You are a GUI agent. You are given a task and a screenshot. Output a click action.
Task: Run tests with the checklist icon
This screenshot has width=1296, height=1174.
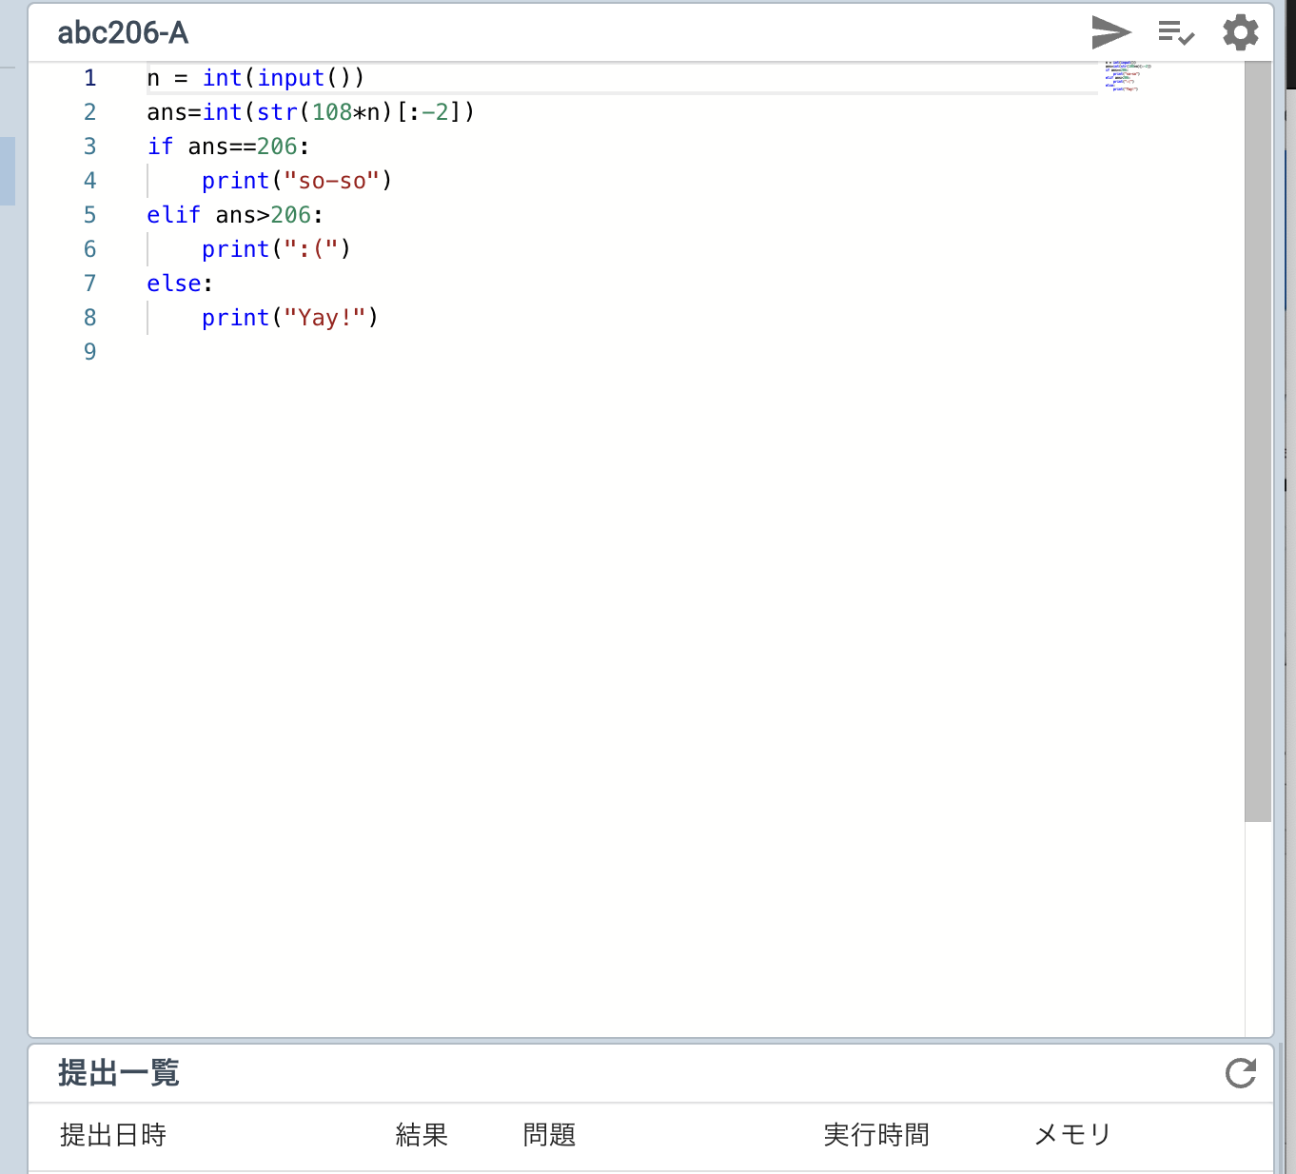click(1176, 32)
